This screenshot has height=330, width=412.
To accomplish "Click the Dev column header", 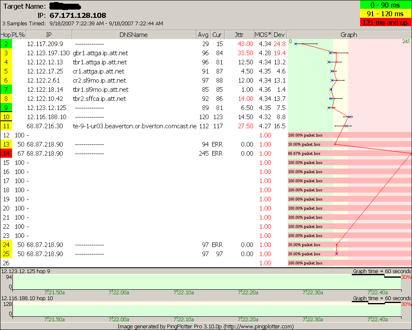I will pyautogui.click(x=279, y=34).
